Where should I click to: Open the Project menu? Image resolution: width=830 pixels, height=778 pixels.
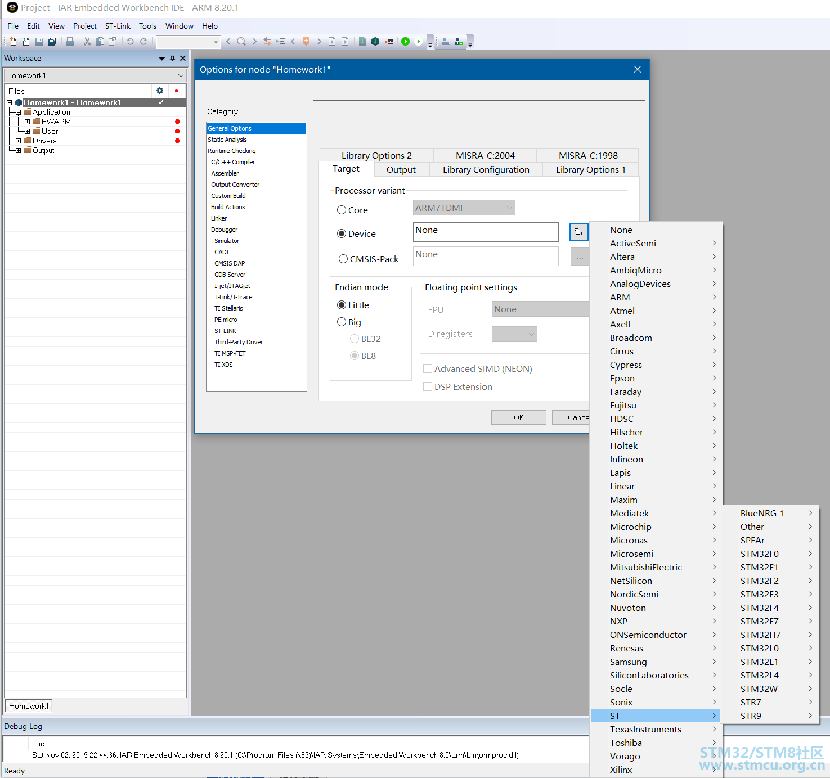tap(85, 26)
